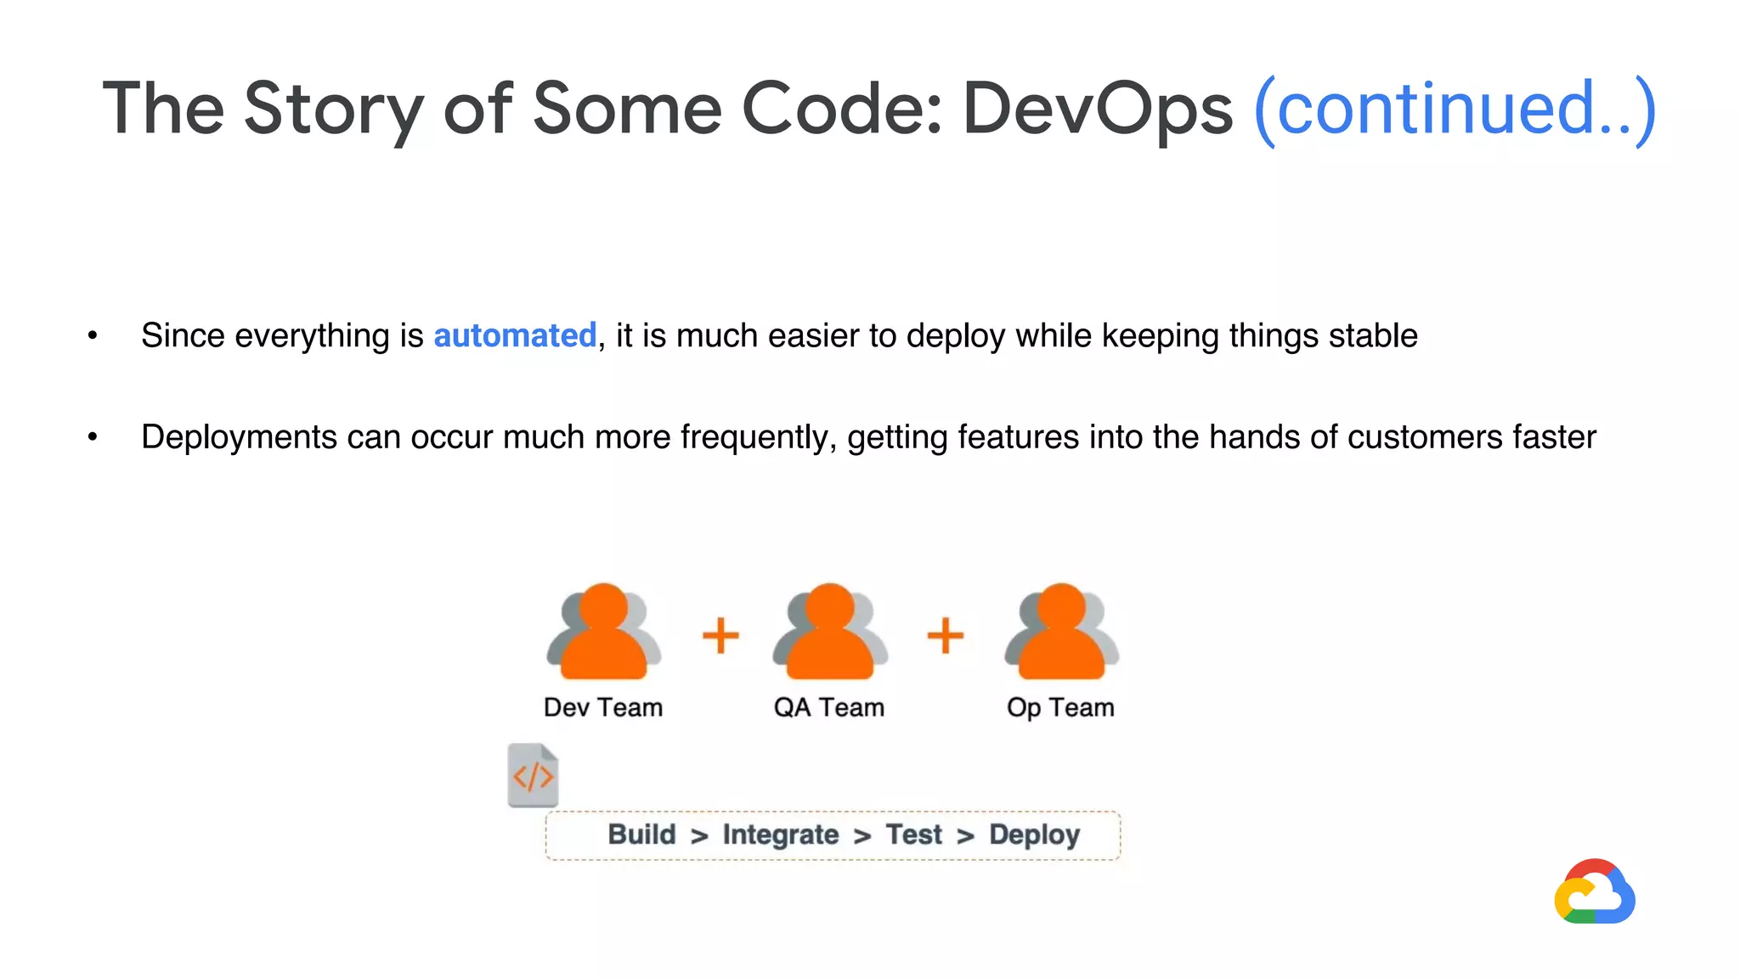Click the "(continued..)" title text

coord(1455,109)
